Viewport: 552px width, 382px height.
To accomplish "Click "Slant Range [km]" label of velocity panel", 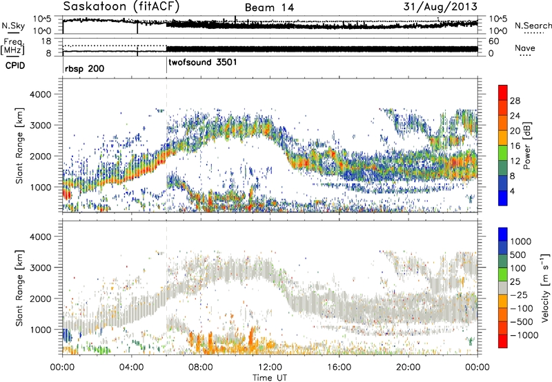I will pyautogui.click(x=19, y=288).
